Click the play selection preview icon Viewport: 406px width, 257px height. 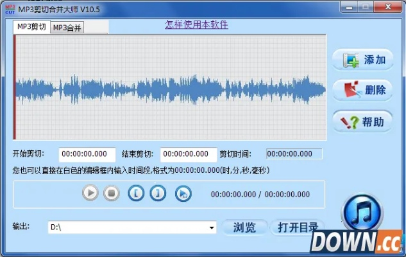click(x=183, y=193)
